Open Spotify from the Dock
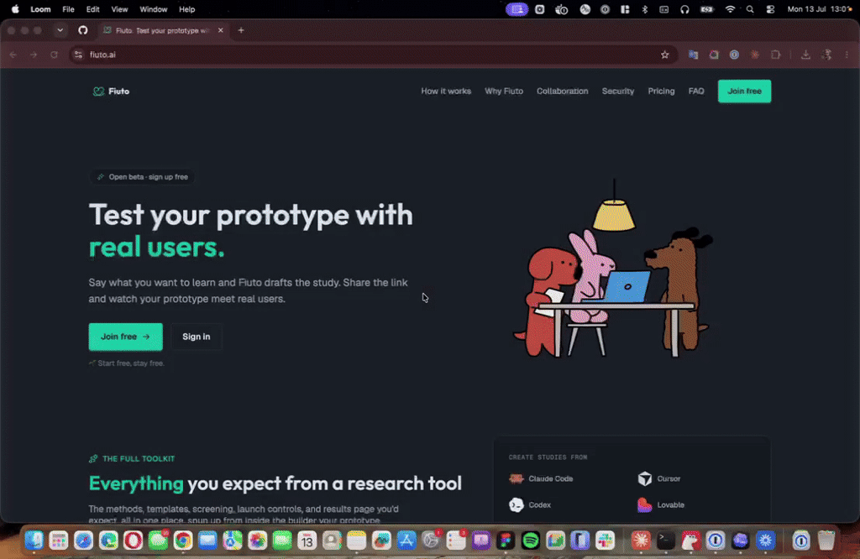The height and width of the screenshot is (559, 860). tap(531, 541)
